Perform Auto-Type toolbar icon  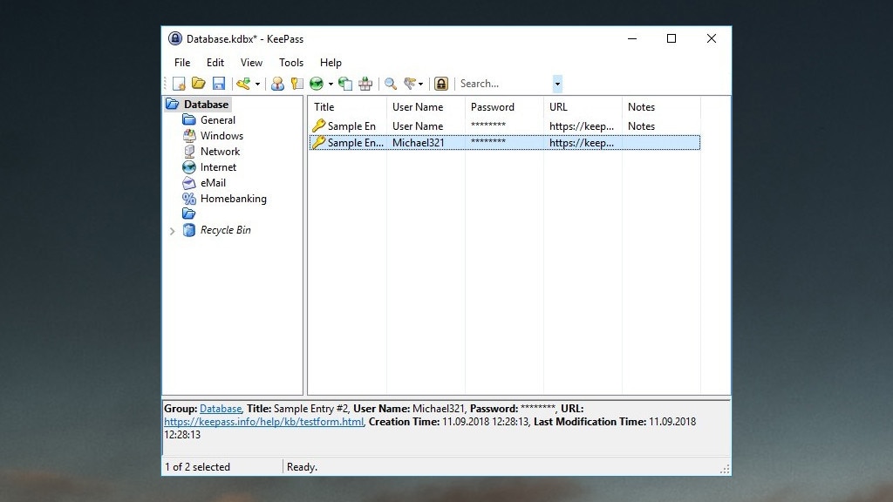[365, 84]
